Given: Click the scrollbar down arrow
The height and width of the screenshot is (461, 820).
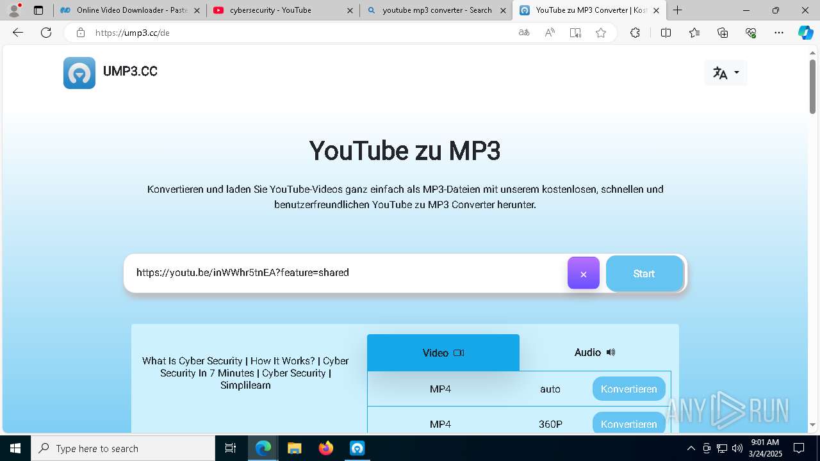Looking at the screenshot, I should (x=812, y=425).
